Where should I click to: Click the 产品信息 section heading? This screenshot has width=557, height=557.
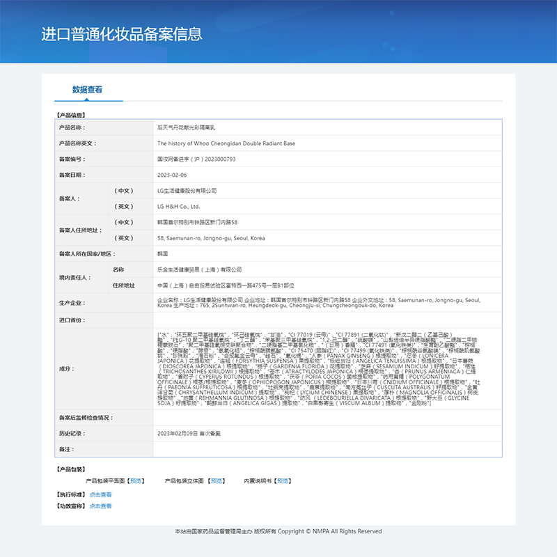[71, 115]
